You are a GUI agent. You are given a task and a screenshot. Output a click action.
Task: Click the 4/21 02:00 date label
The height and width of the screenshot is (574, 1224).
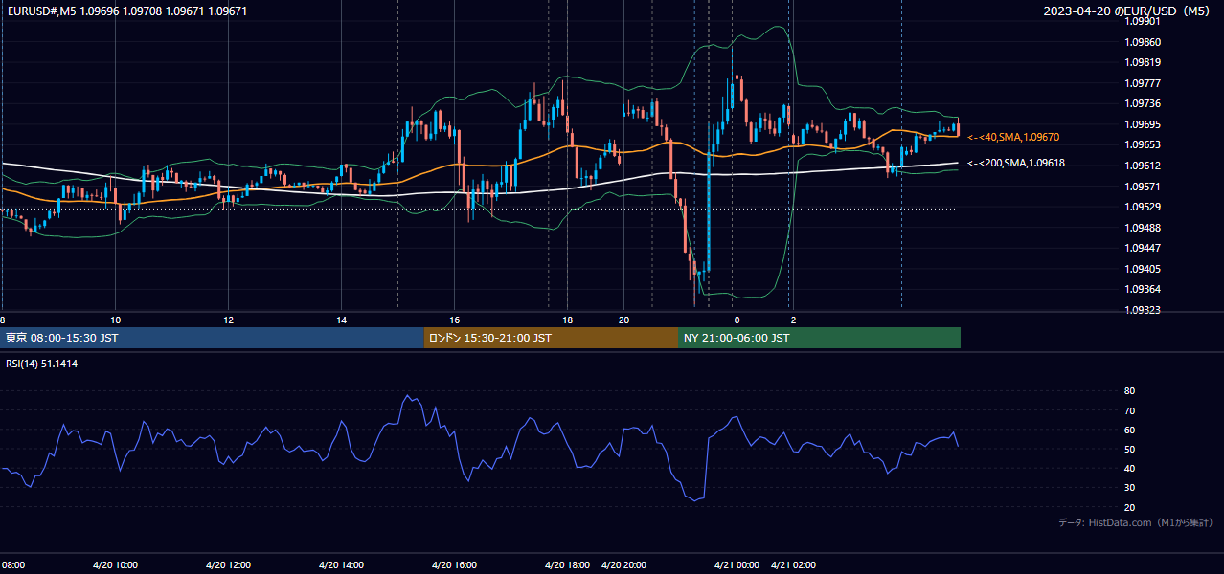click(794, 565)
